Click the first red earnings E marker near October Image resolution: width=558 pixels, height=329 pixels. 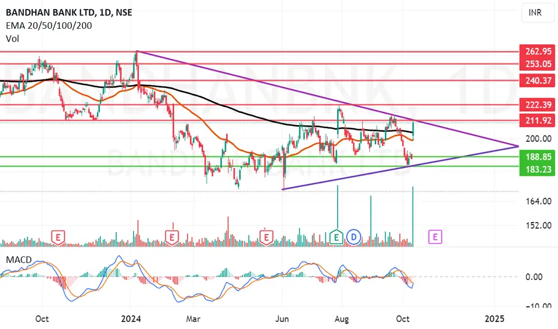tap(58, 237)
